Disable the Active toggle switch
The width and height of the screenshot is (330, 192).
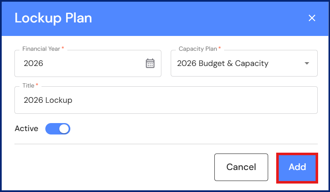point(58,129)
